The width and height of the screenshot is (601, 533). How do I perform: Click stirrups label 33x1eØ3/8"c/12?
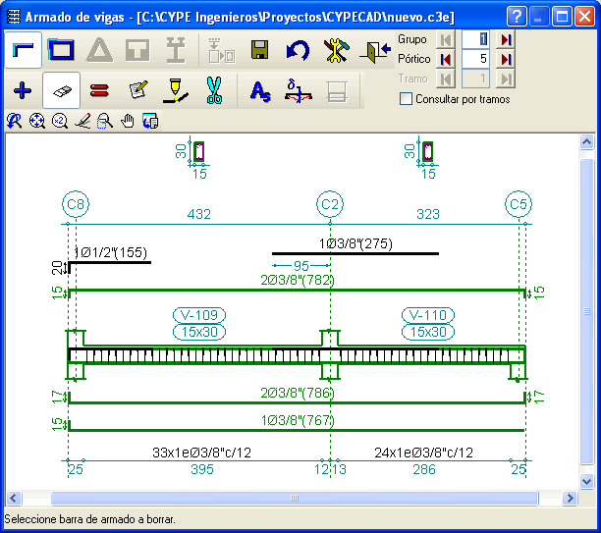(x=201, y=453)
